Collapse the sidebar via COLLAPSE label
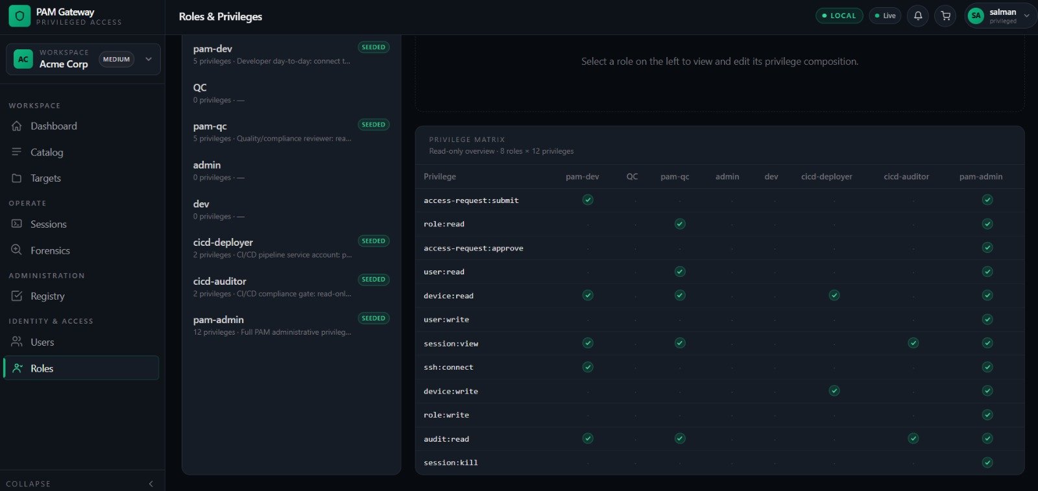This screenshot has height=491, width=1038. pyautogui.click(x=29, y=484)
